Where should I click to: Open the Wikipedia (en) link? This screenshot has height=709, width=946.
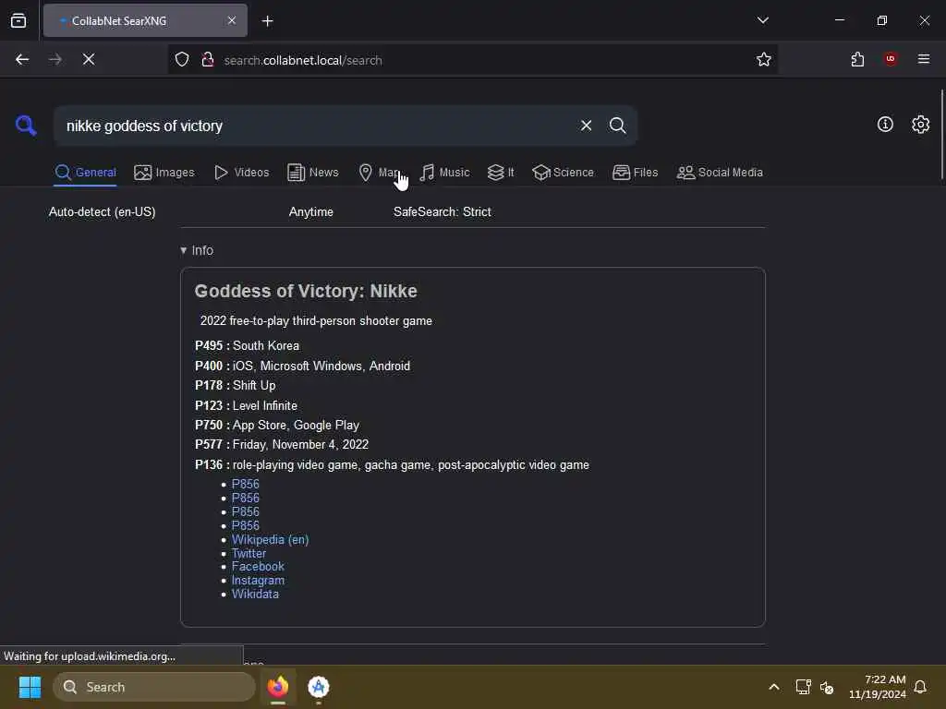[270, 539]
